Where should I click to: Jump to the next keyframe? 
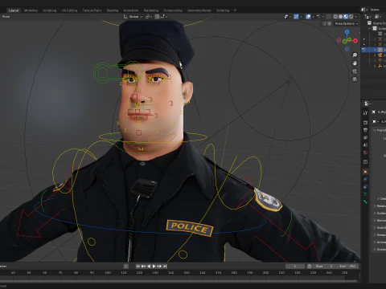tap(159, 267)
